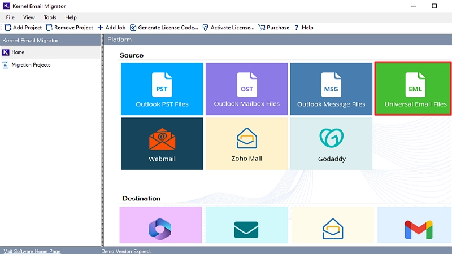Select teal envelope destination tile
This screenshot has width=452, height=254.
247,225
